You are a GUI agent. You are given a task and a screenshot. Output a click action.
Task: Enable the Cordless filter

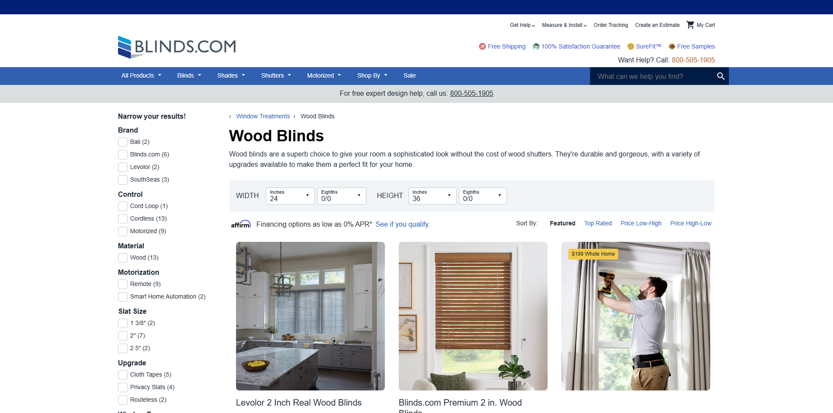(x=123, y=219)
